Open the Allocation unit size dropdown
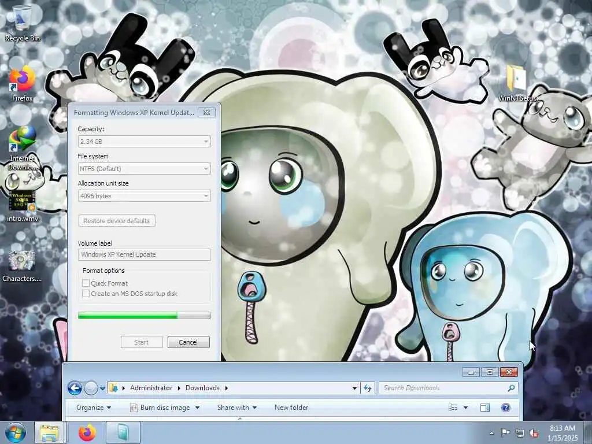 (144, 196)
